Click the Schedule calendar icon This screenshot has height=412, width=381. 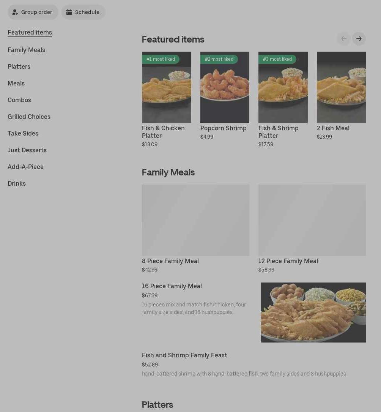[x=69, y=13]
